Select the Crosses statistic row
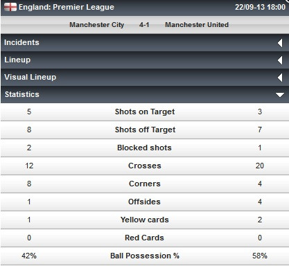 (145, 166)
